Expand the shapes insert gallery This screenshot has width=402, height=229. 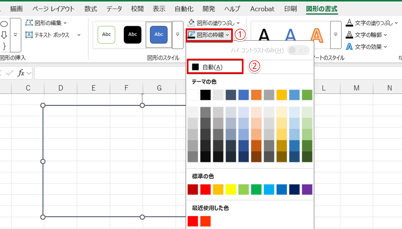[15, 35]
